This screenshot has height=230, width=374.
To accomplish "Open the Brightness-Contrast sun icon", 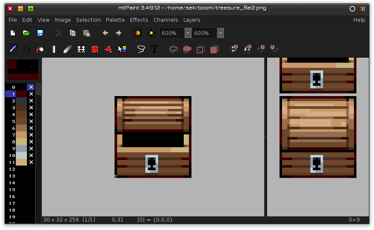I will (137, 33).
